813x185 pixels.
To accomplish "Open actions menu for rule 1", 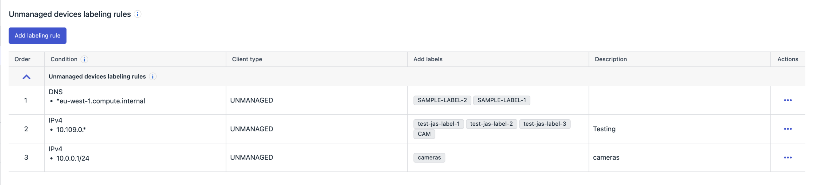I will tap(787, 100).
